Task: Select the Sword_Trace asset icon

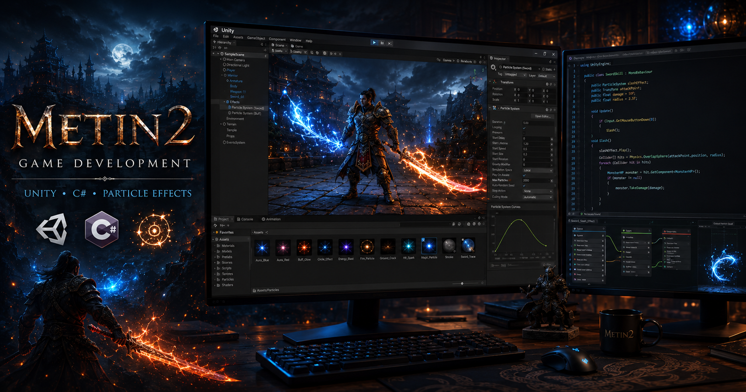Action: (x=468, y=245)
